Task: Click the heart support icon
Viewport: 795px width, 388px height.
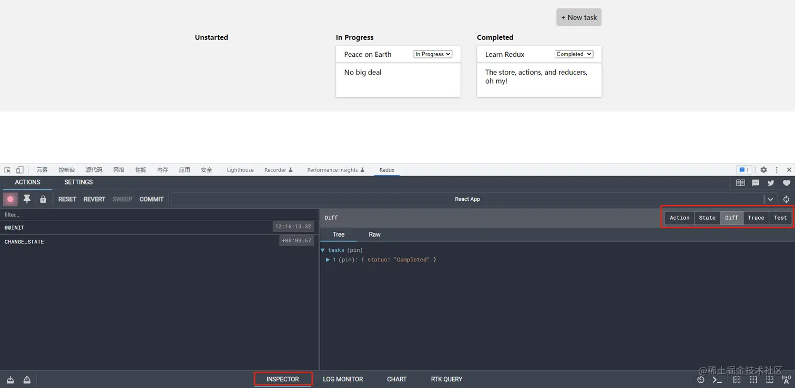Action: click(x=787, y=183)
